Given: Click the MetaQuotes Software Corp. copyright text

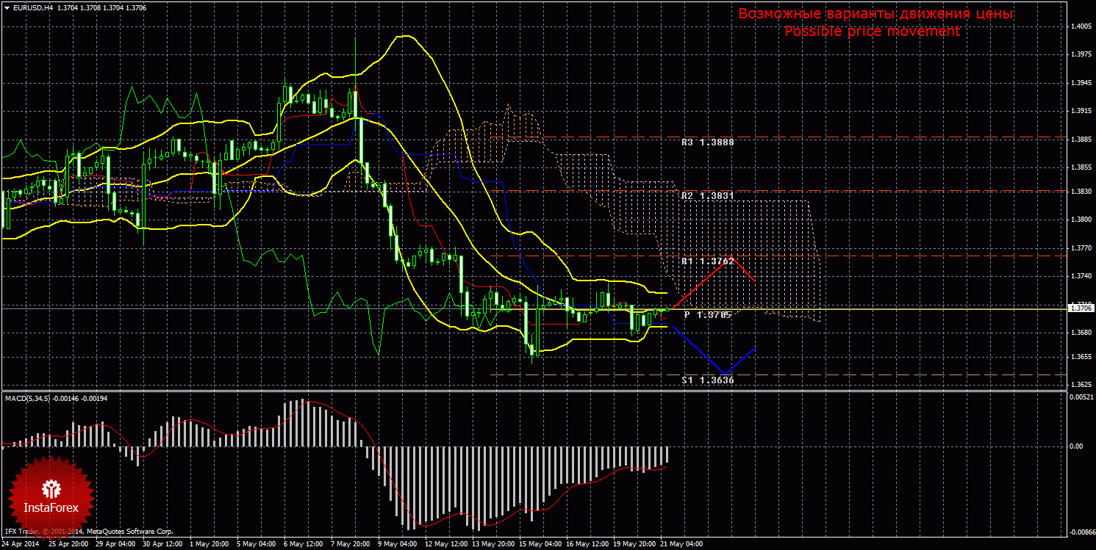Looking at the screenshot, I should pyautogui.click(x=89, y=530).
